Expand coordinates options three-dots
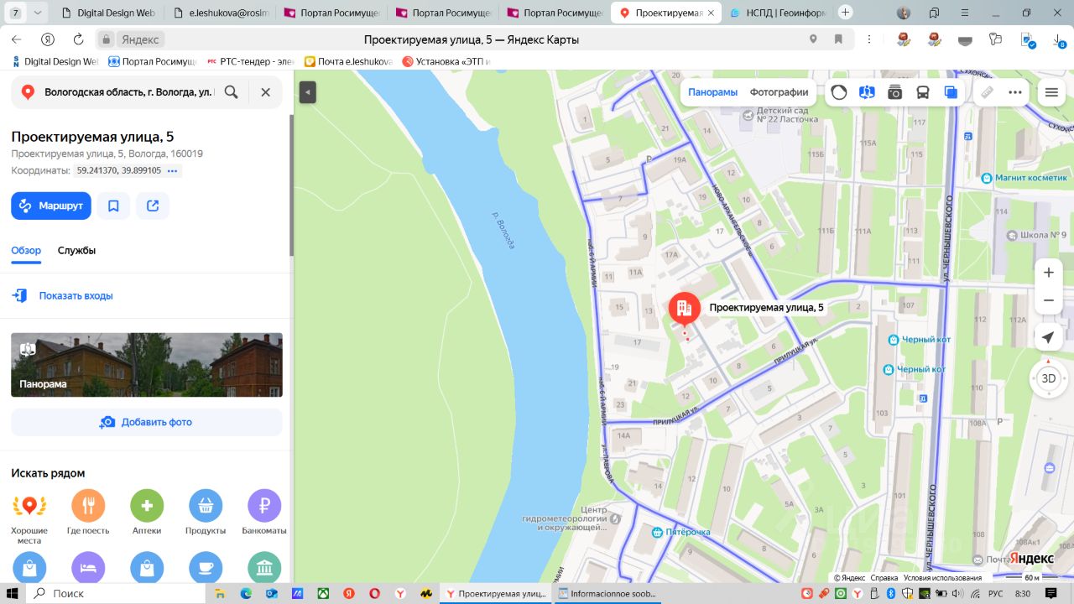 coord(173,170)
